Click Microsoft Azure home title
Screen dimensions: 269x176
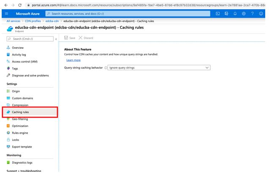coord(27,14)
